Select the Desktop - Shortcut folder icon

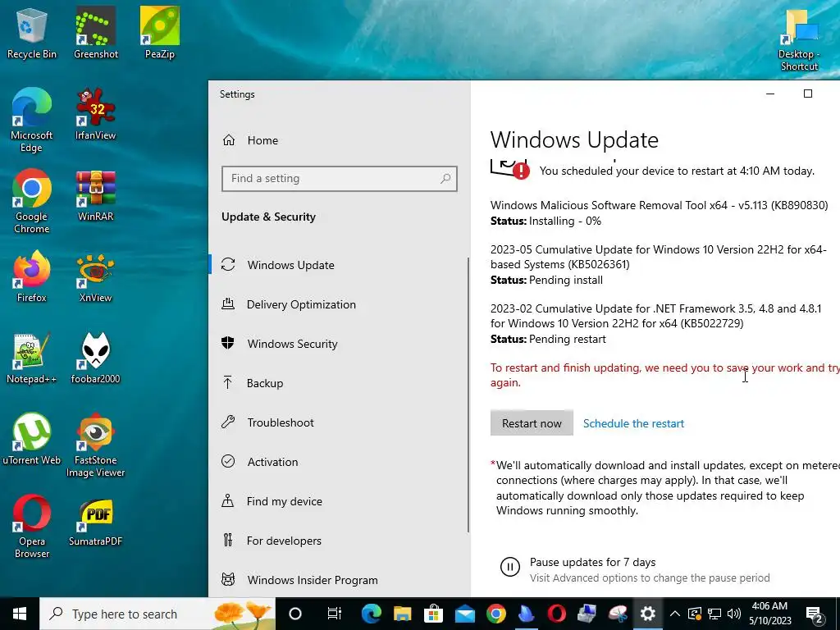[799, 40]
